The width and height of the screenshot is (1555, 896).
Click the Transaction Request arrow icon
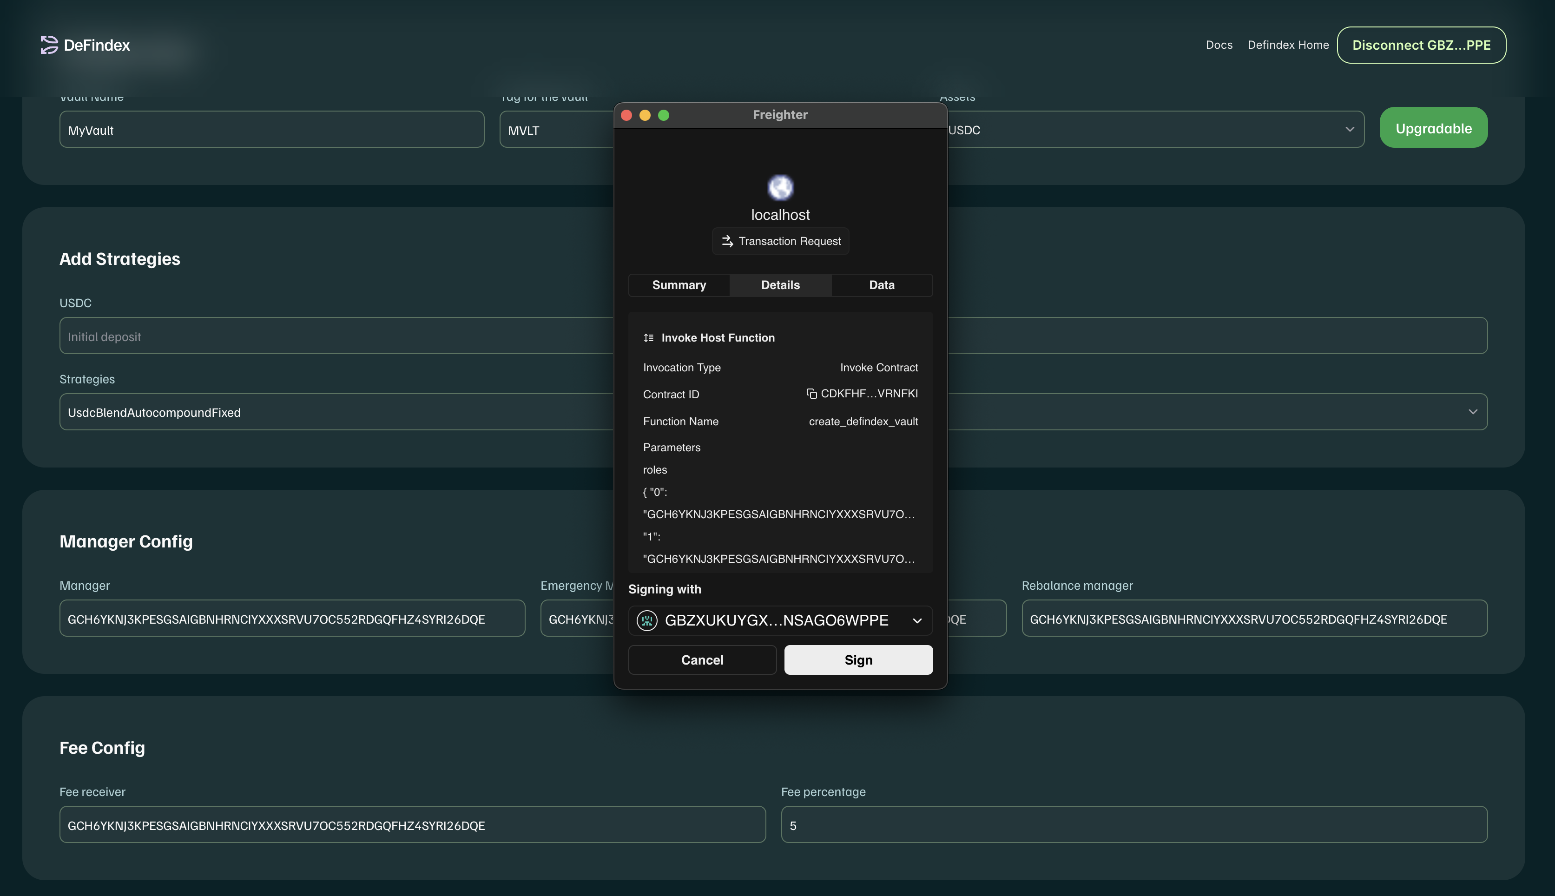pos(727,241)
